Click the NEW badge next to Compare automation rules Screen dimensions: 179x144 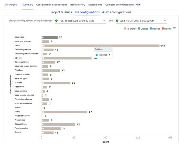click(x=138, y=5)
